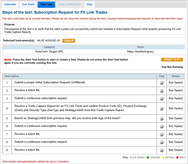The height and width of the screenshot is (164, 188).
Task: Select the Test Case tab
Action: click(x=46, y=4)
